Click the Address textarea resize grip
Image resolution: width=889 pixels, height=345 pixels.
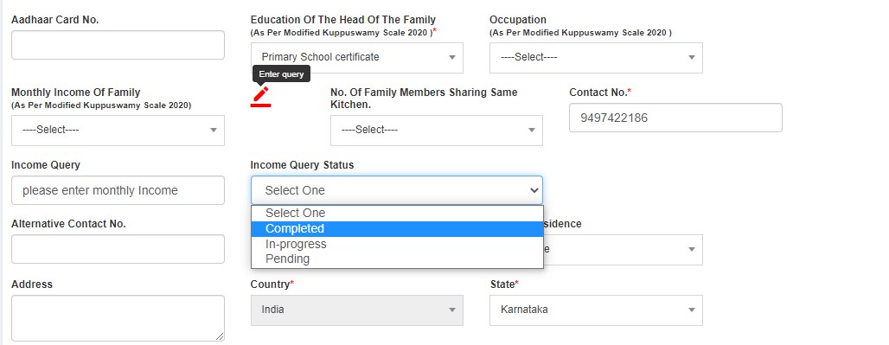point(220,336)
